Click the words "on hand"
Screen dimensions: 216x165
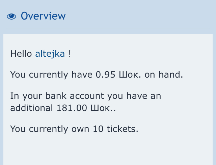coord(164,75)
